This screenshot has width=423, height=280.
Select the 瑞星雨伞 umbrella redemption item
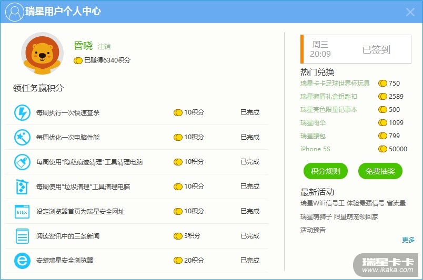click(x=313, y=123)
